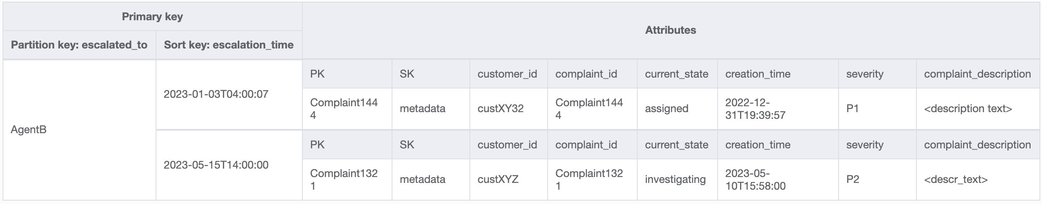1042x204 pixels.
Task: Click the P2 severity value
Action: [852, 180]
